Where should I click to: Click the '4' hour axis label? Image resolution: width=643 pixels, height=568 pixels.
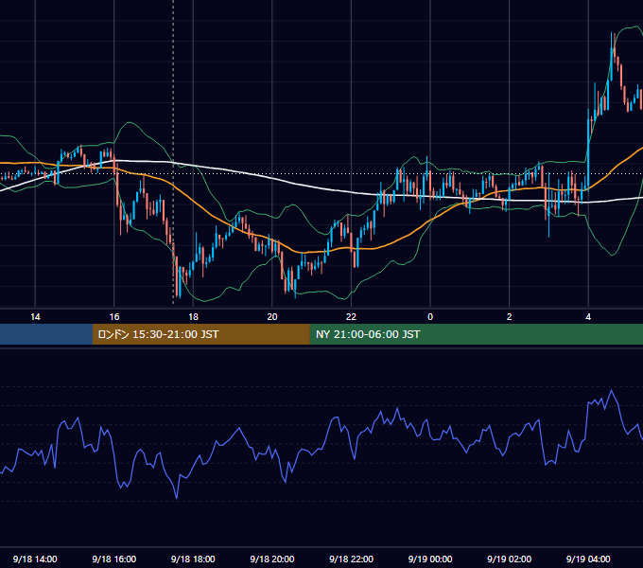click(588, 317)
